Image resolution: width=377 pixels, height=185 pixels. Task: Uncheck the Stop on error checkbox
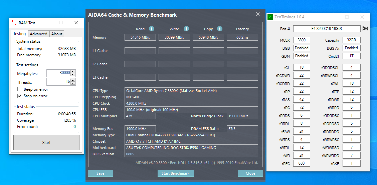tap(20, 96)
